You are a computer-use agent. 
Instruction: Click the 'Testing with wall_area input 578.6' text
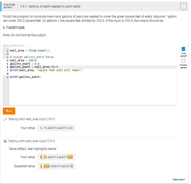pyautogui.click(x=31, y=141)
